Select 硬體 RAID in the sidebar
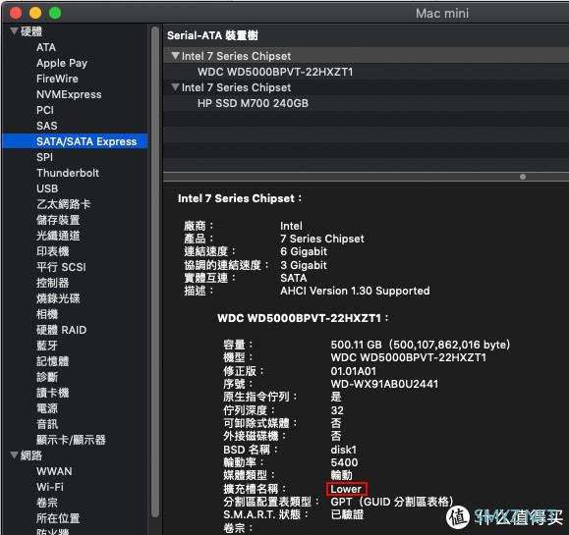This screenshot has width=569, height=535. (x=61, y=330)
